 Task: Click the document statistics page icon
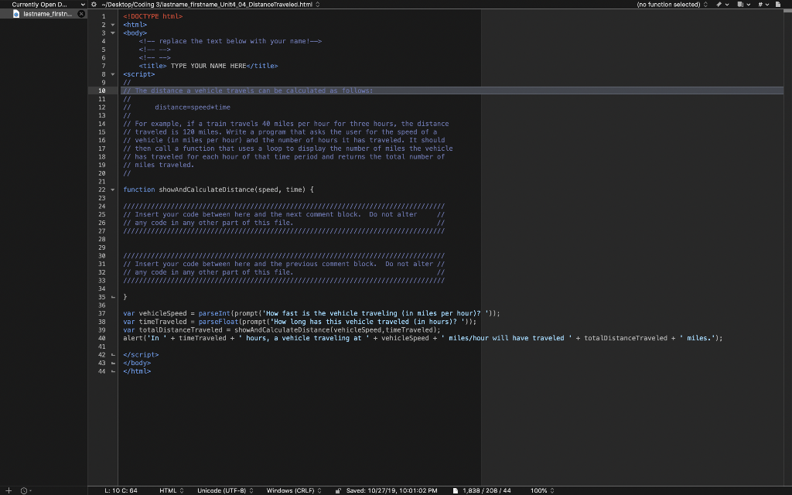(x=455, y=490)
